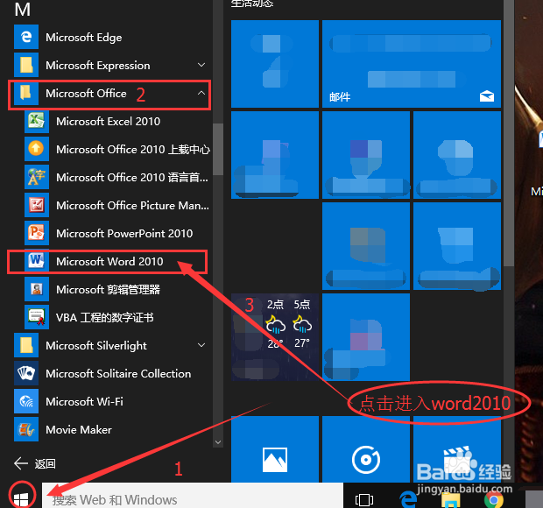The width and height of the screenshot is (543, 508).
Task: Open VBA 工程的数字证书 icon
Action: pyautogui.click(x=37, y=317)
